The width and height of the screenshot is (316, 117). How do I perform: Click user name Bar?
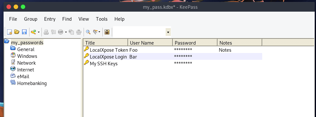coord(133,57)
